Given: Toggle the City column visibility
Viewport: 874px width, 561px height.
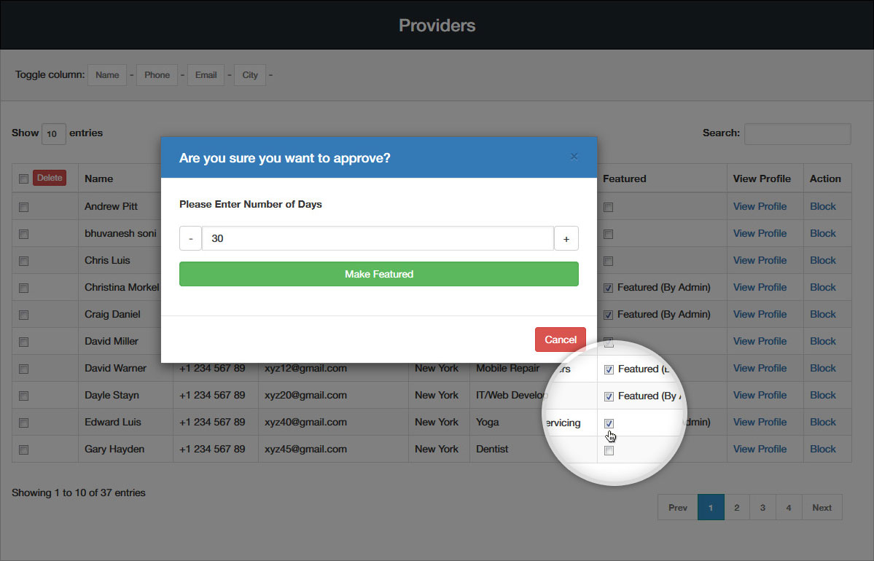Looking at the screenshot, I should [x=250, y=75].
